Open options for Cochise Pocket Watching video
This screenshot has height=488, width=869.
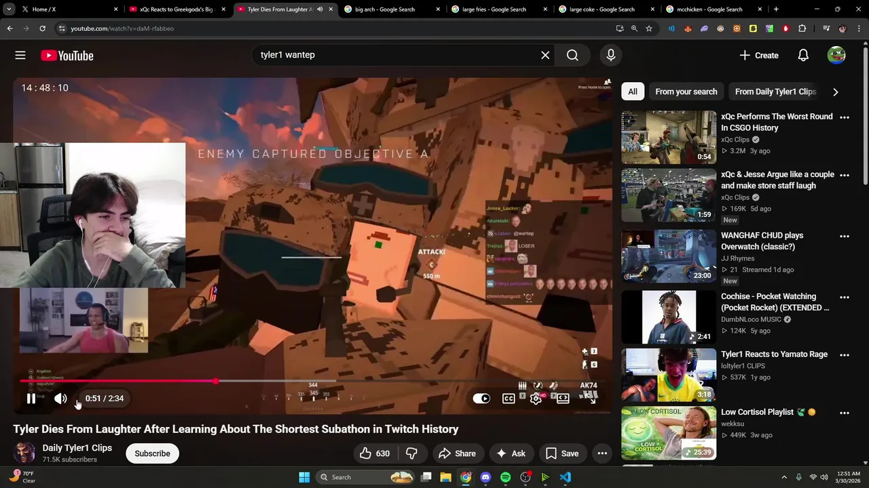point(845,297)
